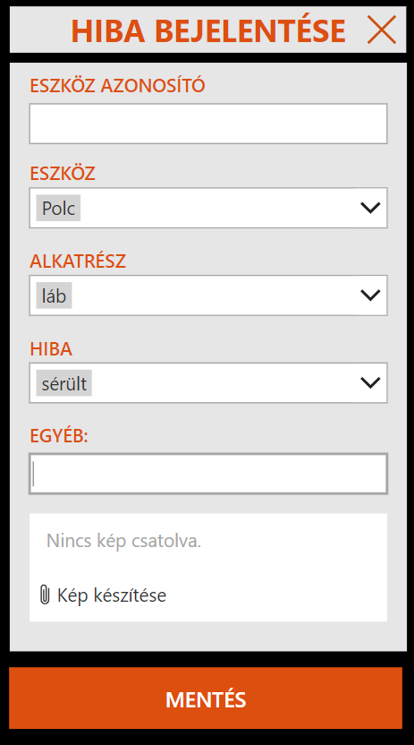Click the Nincs kép csatolva placeholder text

point(123,541)
